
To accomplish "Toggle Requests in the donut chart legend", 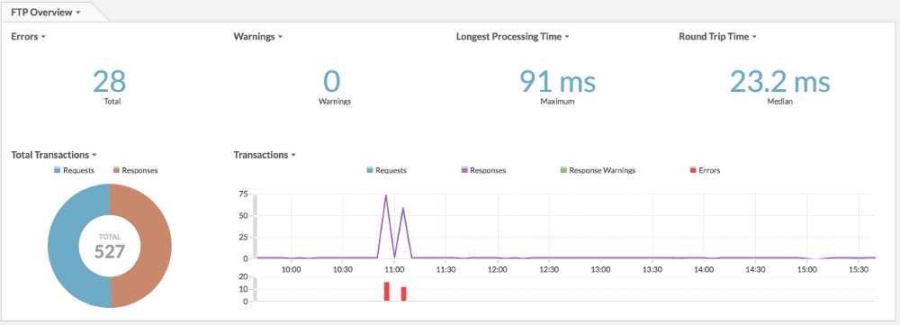I will [x=75, y=170].
